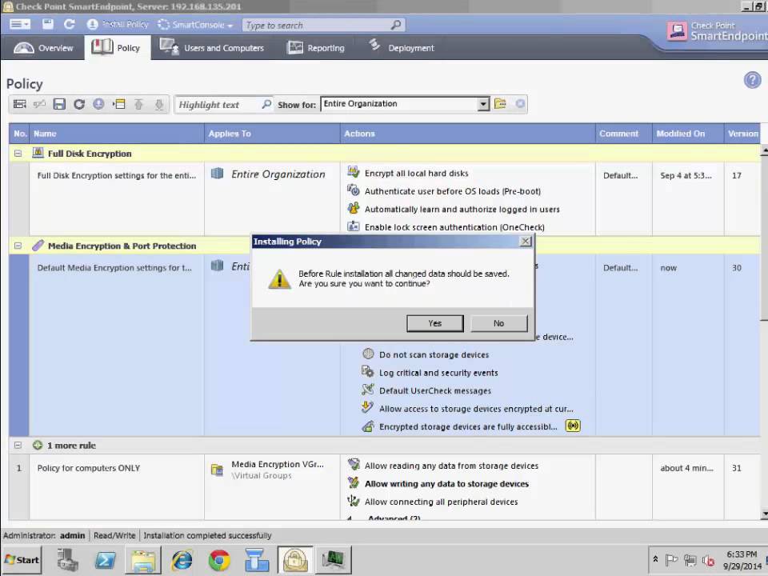Viewport: 768px width, 576px height.
Task: Open the Reporting tab
Action: coord(316,48)
